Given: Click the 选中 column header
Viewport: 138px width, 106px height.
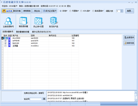Looking at the screenshot, I should click(x=6, y=36).
